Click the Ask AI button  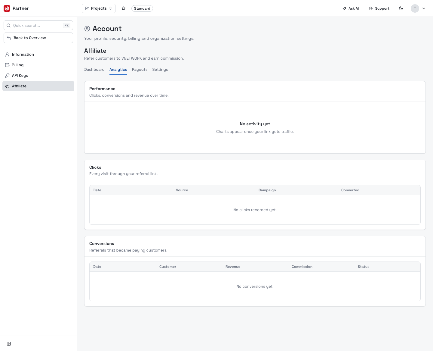351,8
